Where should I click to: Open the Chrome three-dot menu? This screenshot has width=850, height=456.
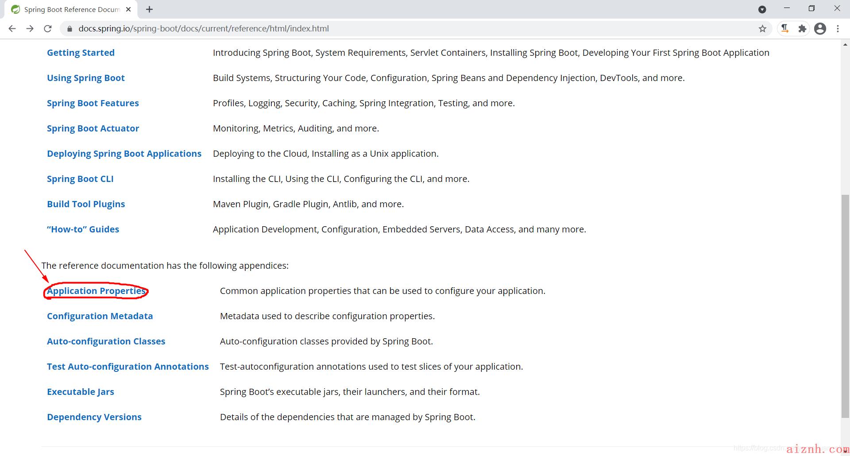pos(838,29)
